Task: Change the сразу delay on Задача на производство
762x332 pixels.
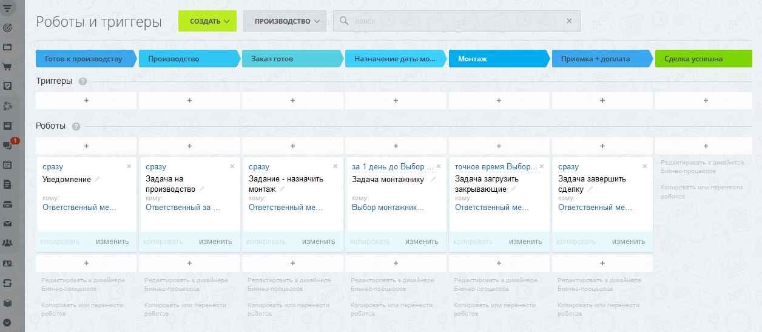Action: coord(156,167)
